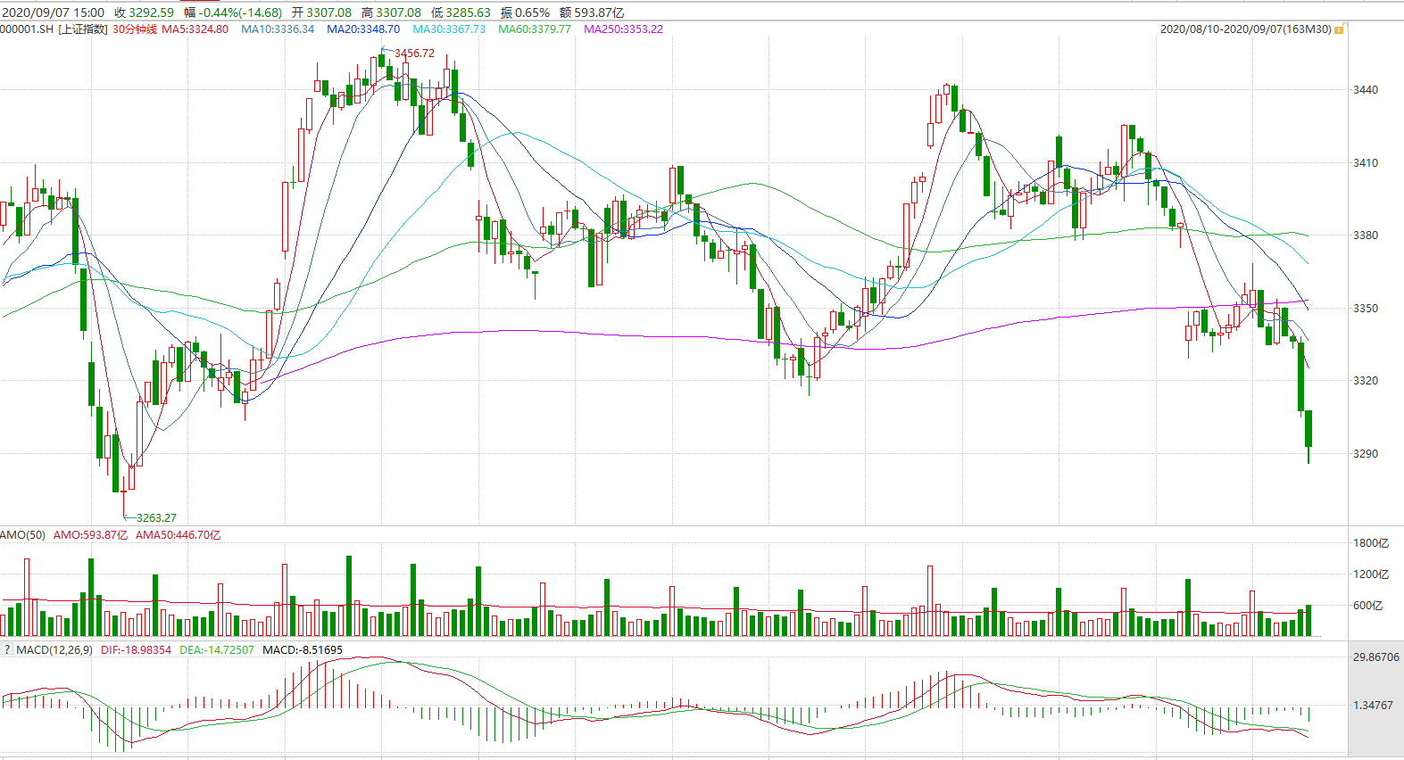Viewport: 1404px width, 760px height.
Task: Click the 1800亿 volume axis label
Action: (1371, 543)
